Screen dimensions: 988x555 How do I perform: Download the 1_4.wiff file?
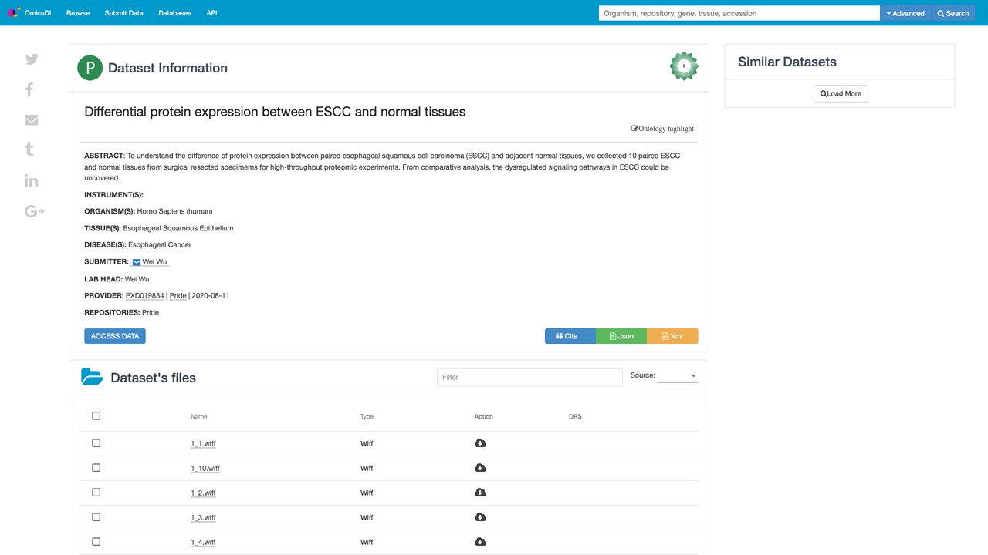pyautogui.click(x=480, y=542)
